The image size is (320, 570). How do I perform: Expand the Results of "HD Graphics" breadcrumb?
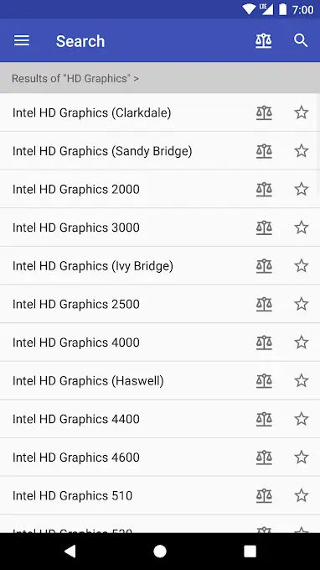[75, 78]
